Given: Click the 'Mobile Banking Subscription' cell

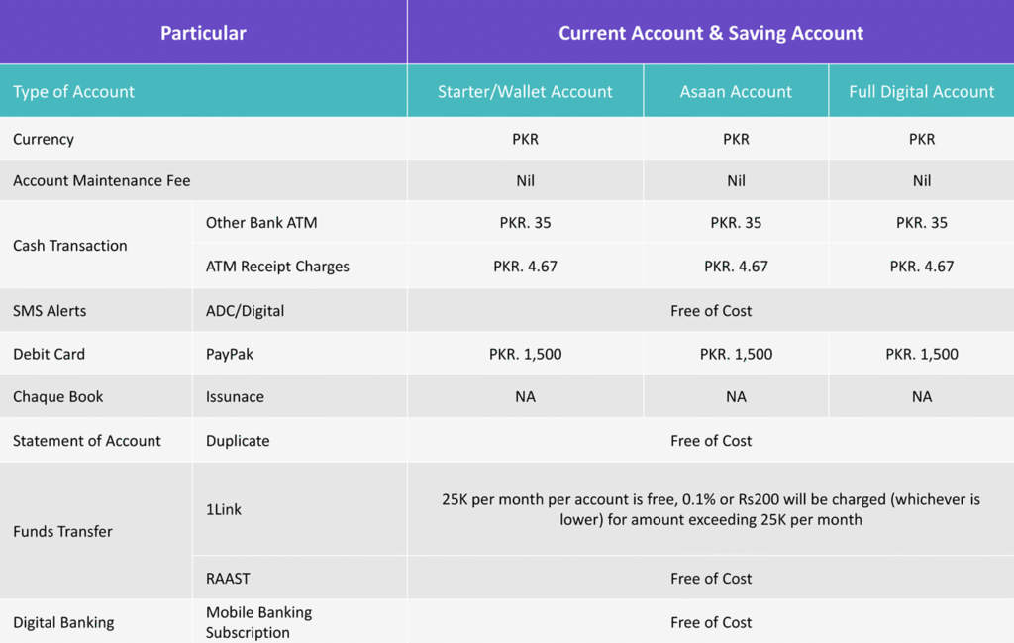Looking at the screenshot, I should 258,622.
